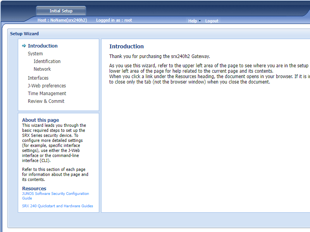Open SRX 240 Quickstart and Hardware Guides
Screen dimensions: 310x232
click(x=57, y=206)
